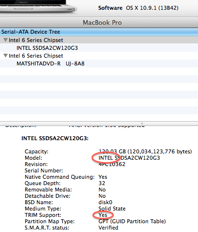Click the Medium Type Solid State value
Screen dimensions: 198x232
(x=112, y=209)
